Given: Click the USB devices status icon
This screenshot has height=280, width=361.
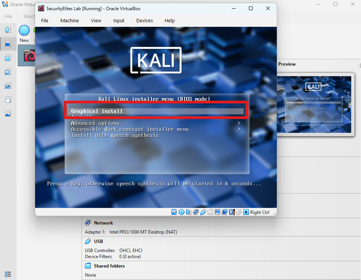Looking at the screenshot, I should coord(203,212).
